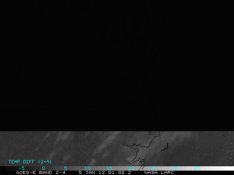234x175 pixels.
Task: Click the NASA LARC credit text
Action: pos(159,172)
